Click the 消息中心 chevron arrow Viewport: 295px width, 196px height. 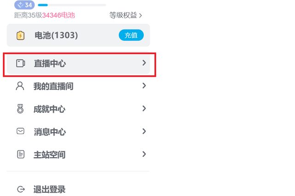144,131
